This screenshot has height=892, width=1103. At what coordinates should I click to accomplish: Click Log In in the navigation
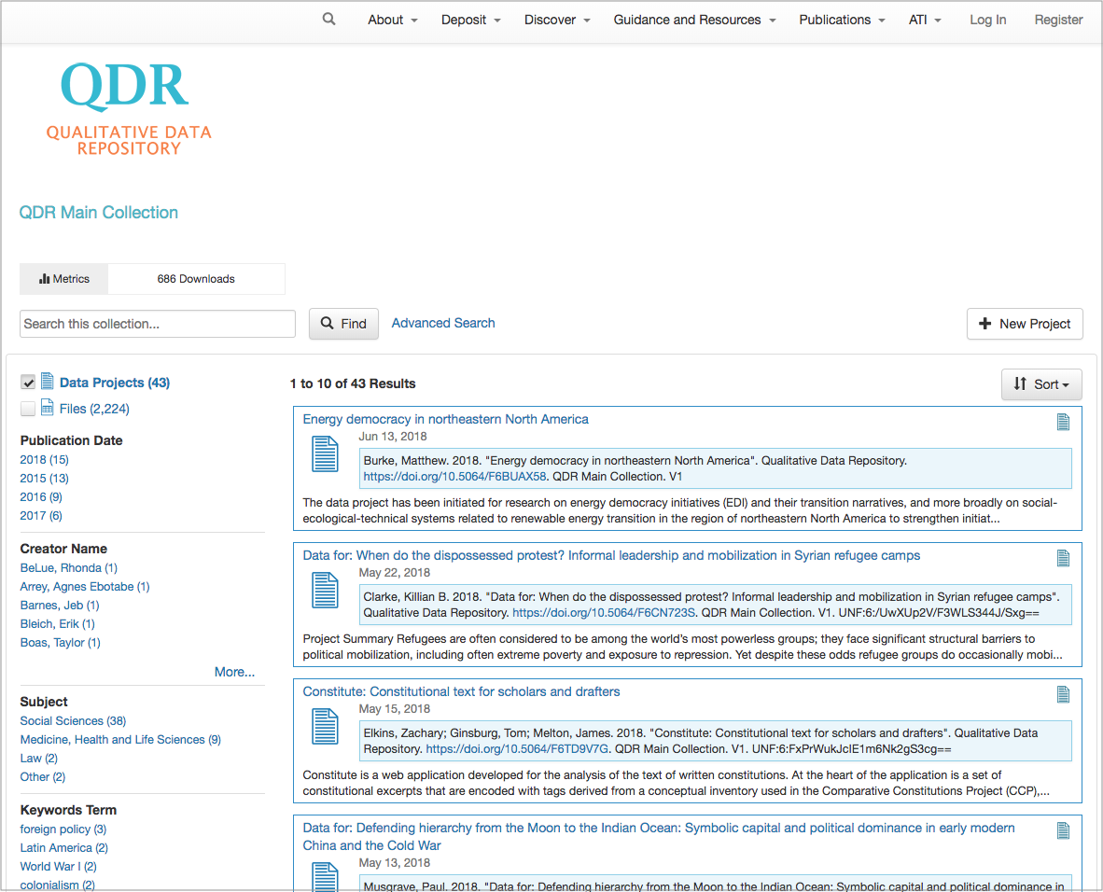pos(987,20)
